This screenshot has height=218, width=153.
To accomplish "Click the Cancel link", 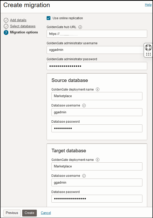I will [x=46, y=213].
